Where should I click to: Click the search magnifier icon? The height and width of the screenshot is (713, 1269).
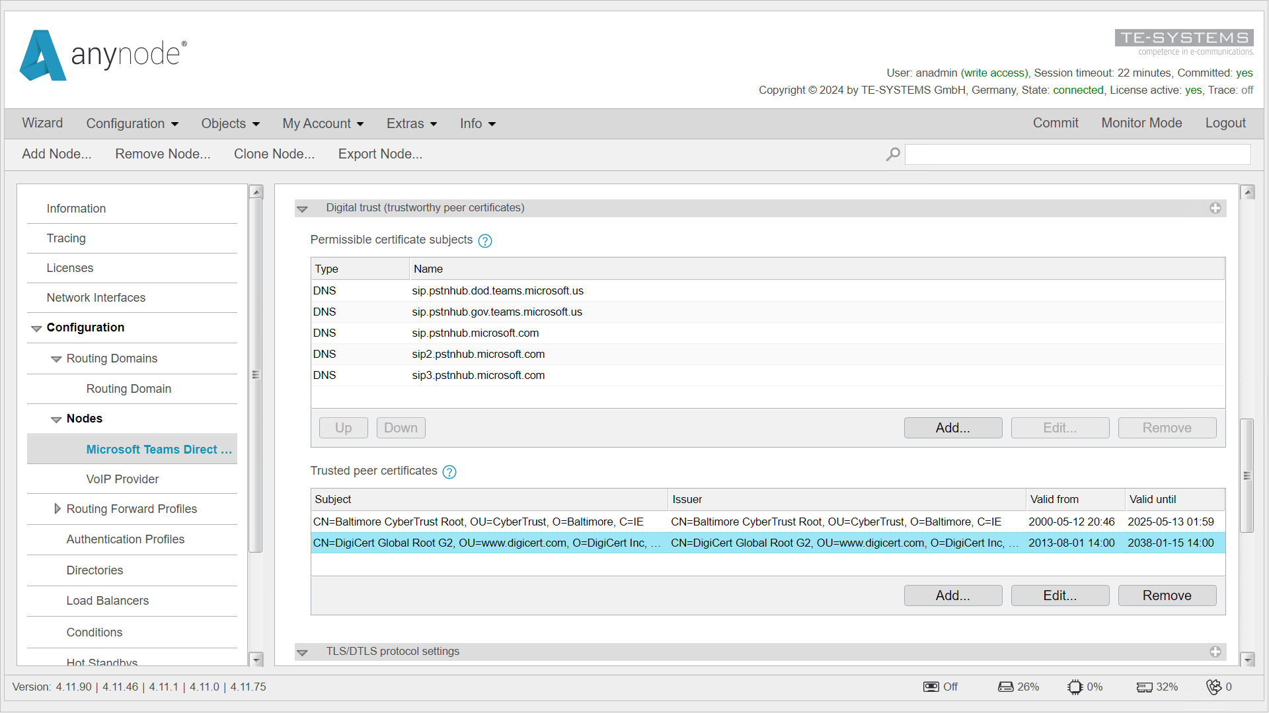point(894,153)
